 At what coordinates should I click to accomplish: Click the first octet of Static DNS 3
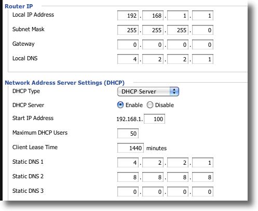point(128,192)
